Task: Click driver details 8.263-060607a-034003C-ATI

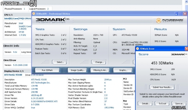Action: (x=44, y=102)
